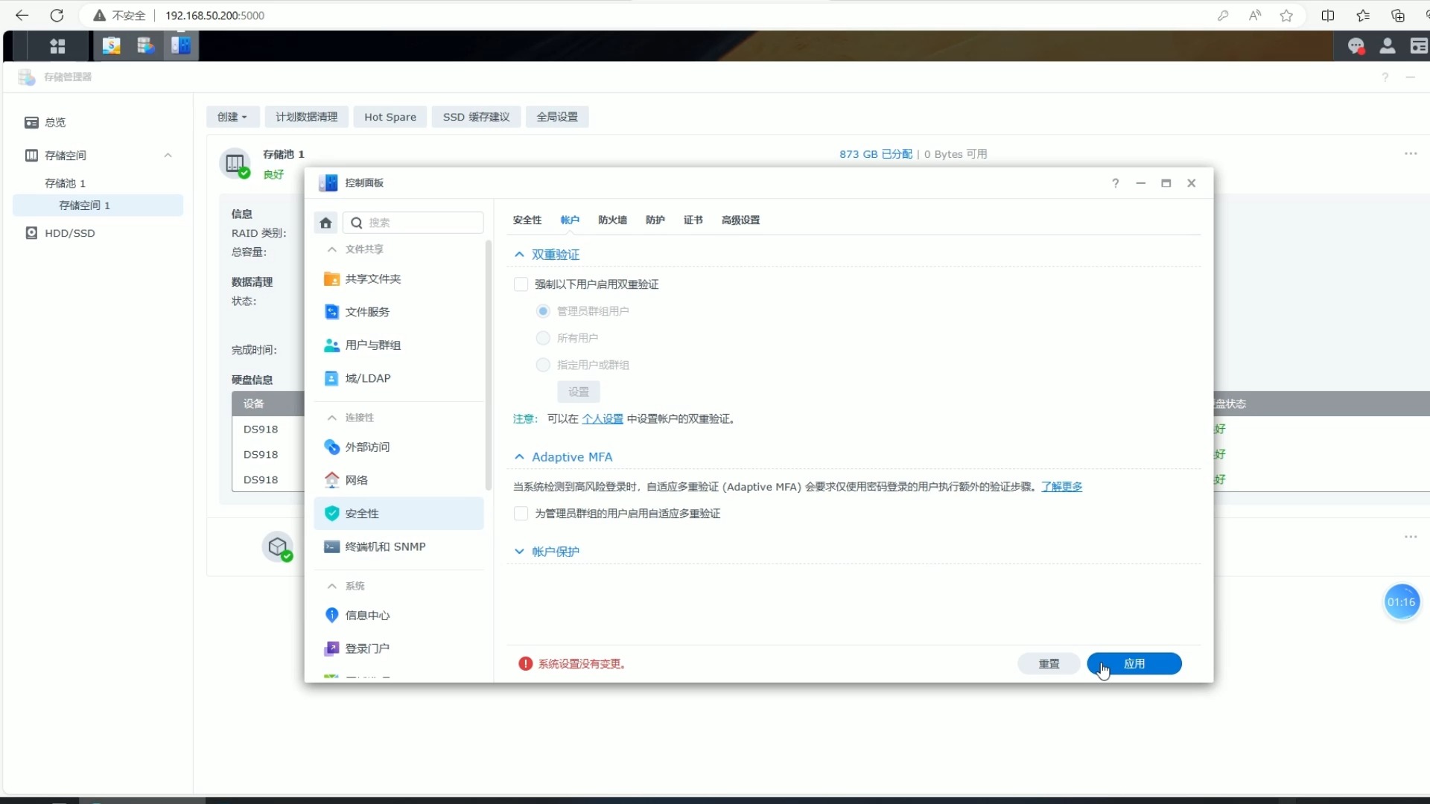The image size is (1430, 804).
Task: Open the 了解更多 link about Adaptive MFA
Action: (x=1062, y=487)
